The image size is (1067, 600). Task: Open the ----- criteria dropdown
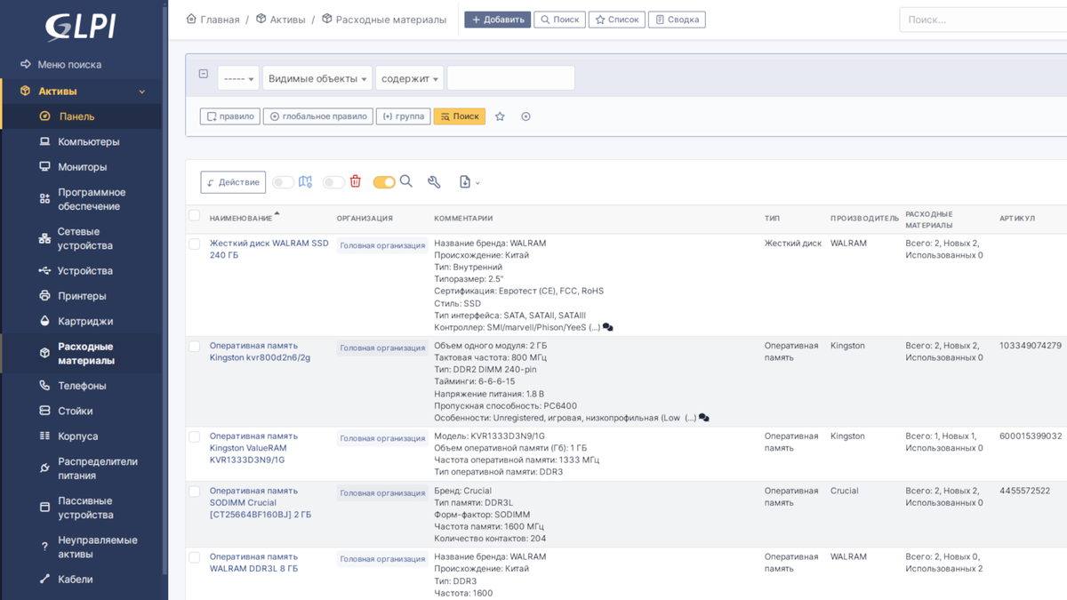pyautogui.click(x=238, y=78)
